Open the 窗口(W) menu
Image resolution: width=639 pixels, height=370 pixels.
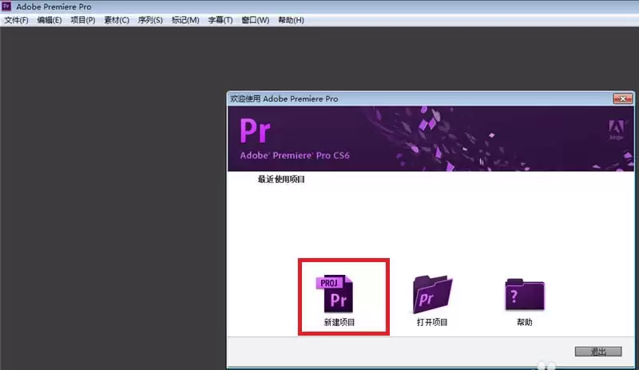pyautogui.click(x=255, y=20)
